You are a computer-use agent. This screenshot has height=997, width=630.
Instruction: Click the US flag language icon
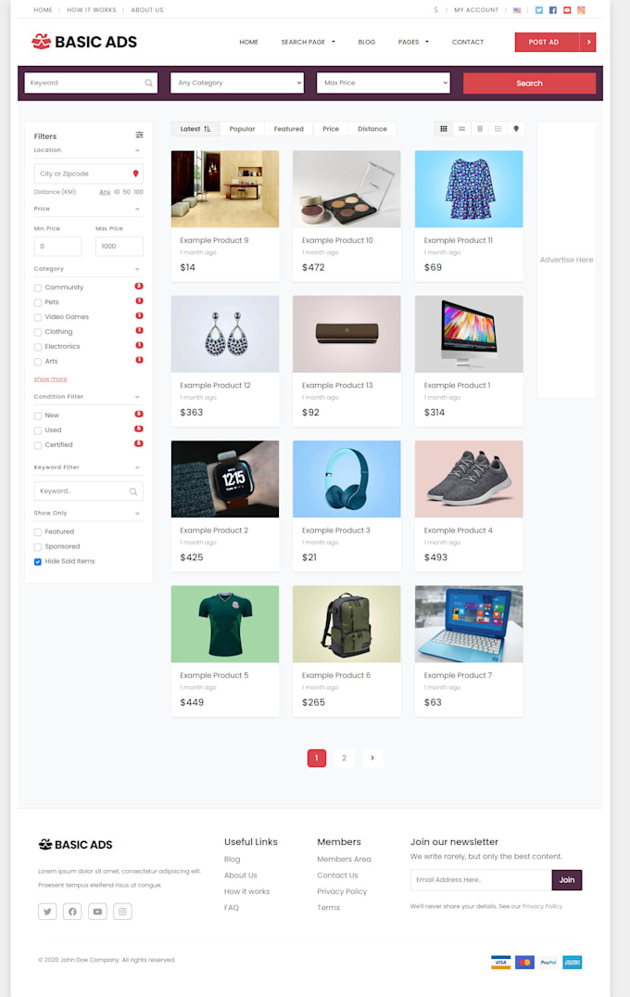tap(517, 10)
